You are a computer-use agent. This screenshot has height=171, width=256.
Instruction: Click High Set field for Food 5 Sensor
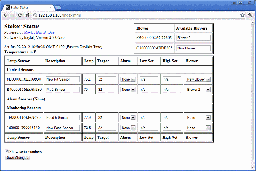(x=172, y=118)
